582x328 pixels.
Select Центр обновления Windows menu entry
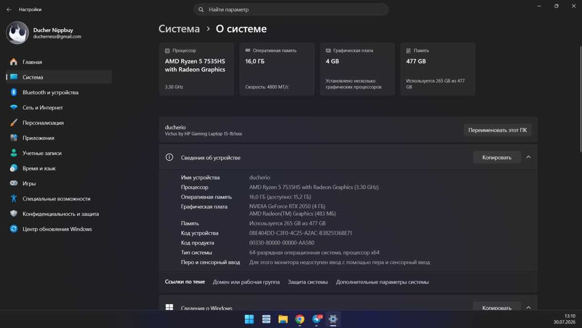(59, 229)
